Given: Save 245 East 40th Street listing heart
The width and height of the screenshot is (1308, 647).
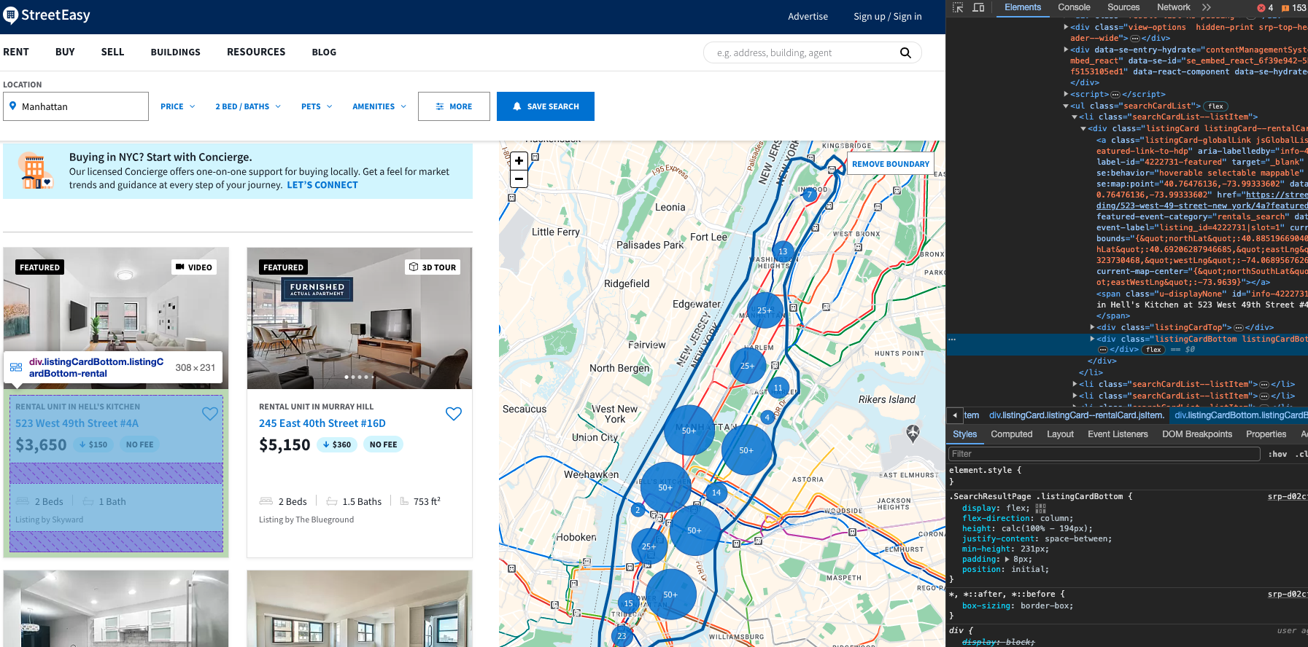Looking at the screenshot, I should coord(453,414).
